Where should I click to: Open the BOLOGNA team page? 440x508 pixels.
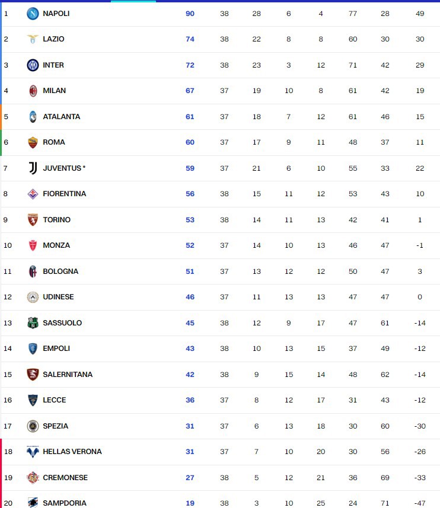[x=60, y=271]
